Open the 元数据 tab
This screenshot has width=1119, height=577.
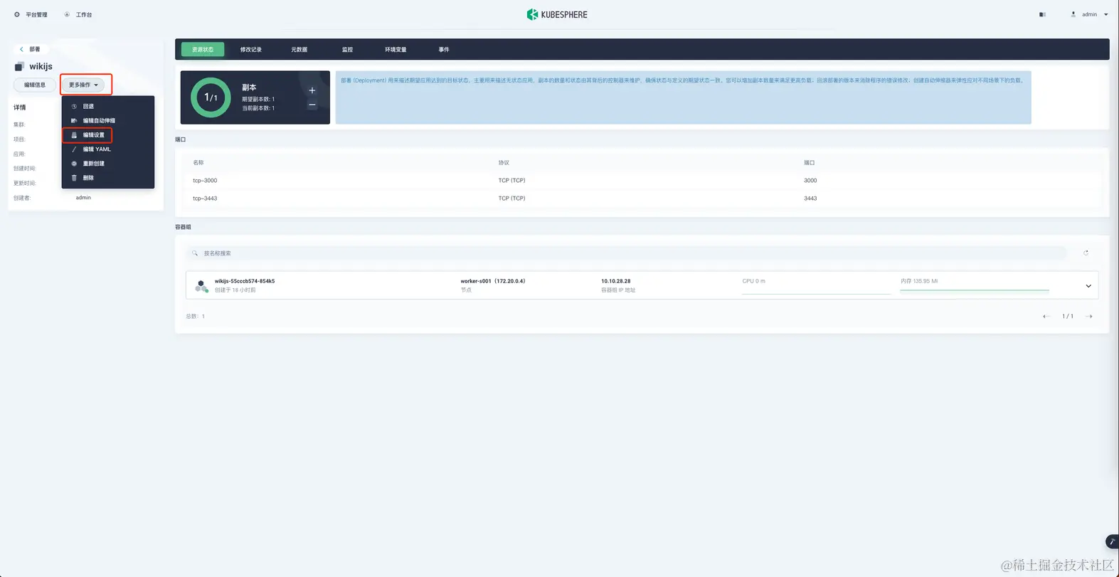click(x=299, y=49)
